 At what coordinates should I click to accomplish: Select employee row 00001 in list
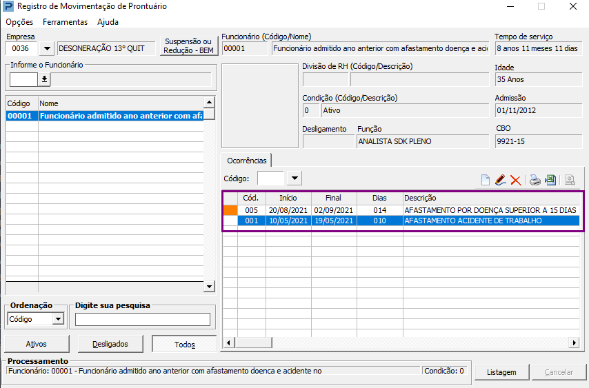pyautogui.click(x=105, y=116)
